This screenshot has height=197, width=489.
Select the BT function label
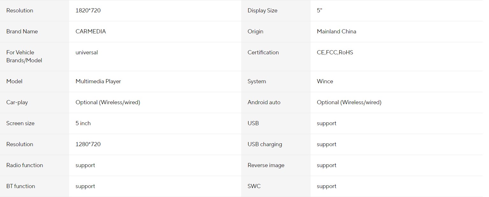click(21, 186)
